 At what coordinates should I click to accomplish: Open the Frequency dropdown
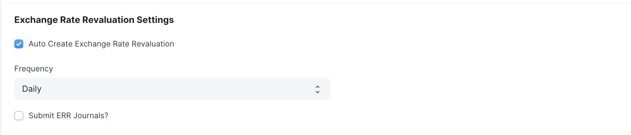pyautogui.click(x=172, y=89)
